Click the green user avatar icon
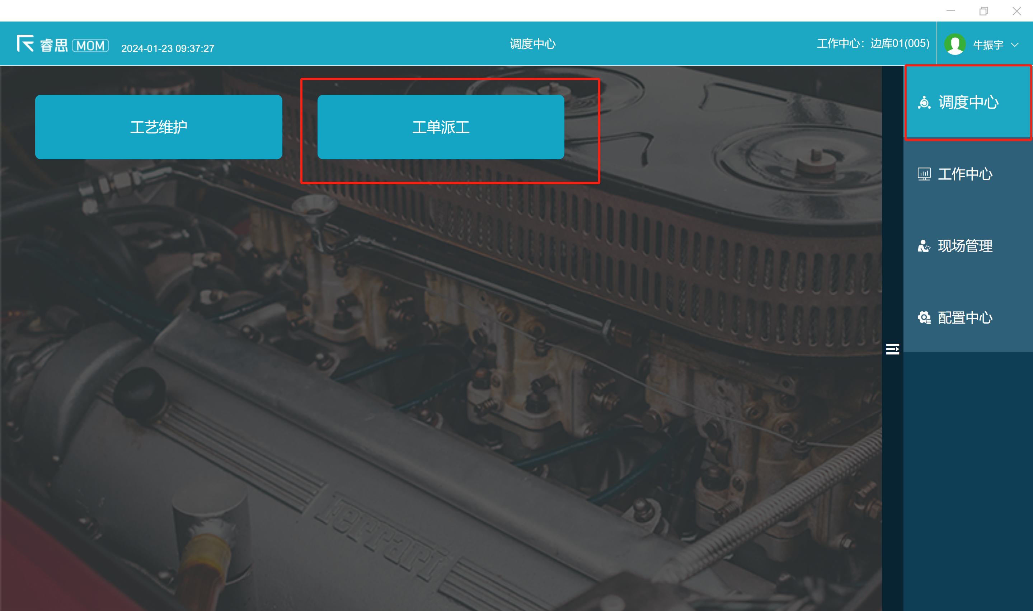 pos(955,44)
